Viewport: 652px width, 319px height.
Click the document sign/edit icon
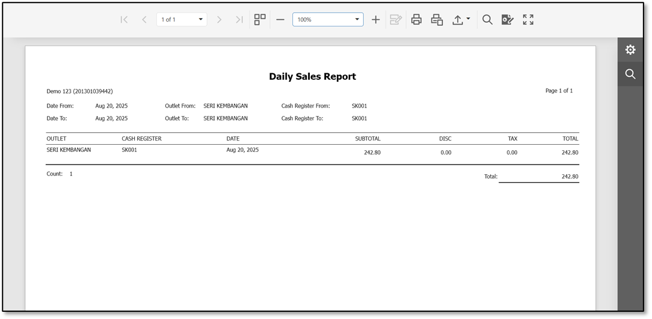[507, 19]
